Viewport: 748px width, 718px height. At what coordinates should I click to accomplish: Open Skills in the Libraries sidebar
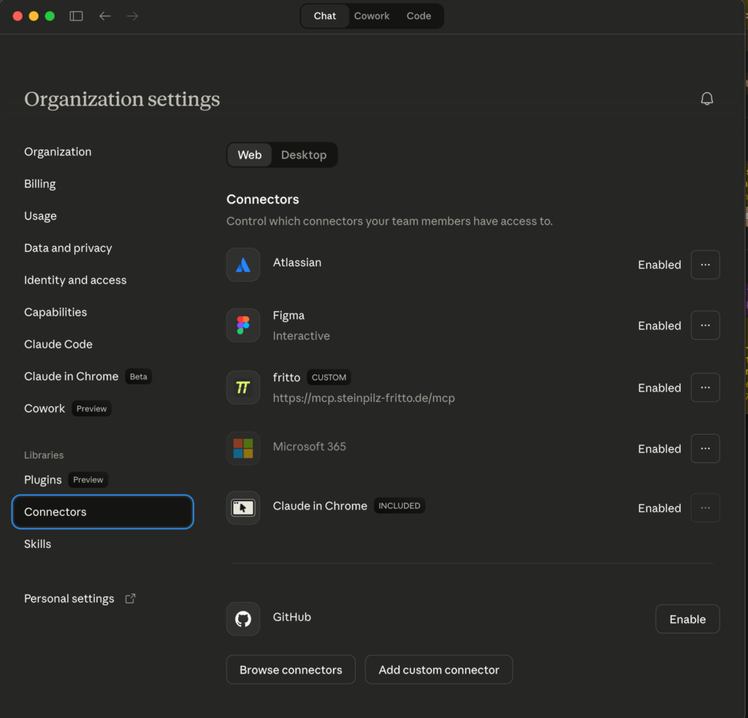point(38,543)
